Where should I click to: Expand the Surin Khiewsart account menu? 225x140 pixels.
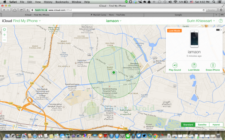pyautogui.click(x=201, y=21)
